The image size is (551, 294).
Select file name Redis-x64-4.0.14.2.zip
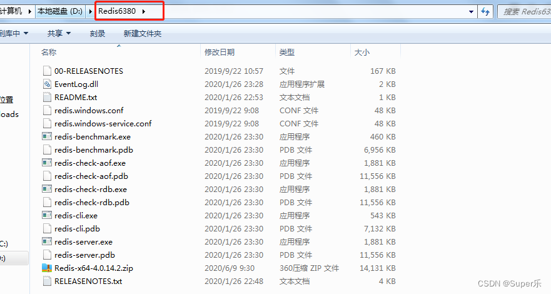click(x=94, y=268)
